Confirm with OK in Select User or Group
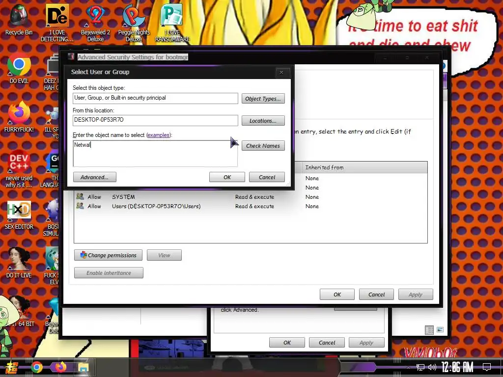Image resolution: width=503 pixels, height=377 pixels. pyautogui.click(x=227, y=177)
